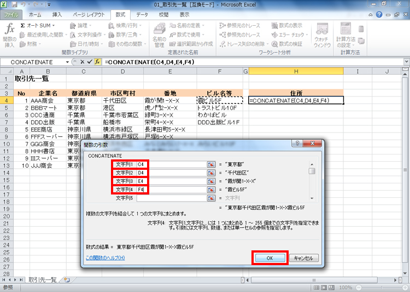
Task: Click キャンセル in the dialog
Action: (x=303, y=258)
